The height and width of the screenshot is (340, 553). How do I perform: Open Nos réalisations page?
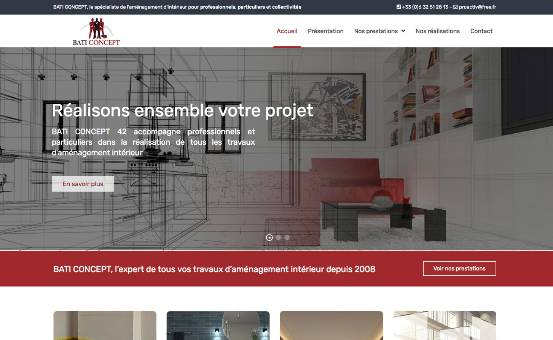[x=438, y=31]
